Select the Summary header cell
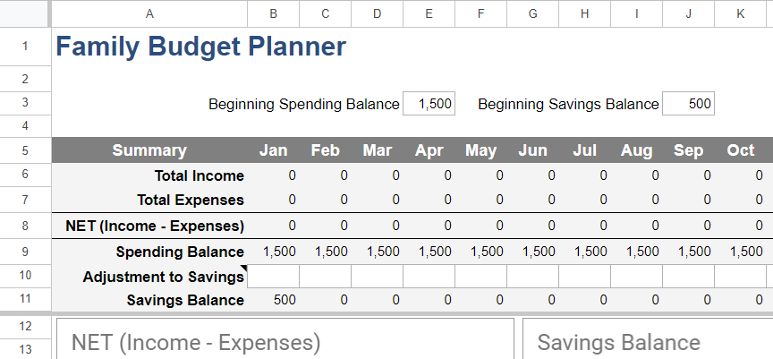773x359 pixels. [x=149, y=150]
